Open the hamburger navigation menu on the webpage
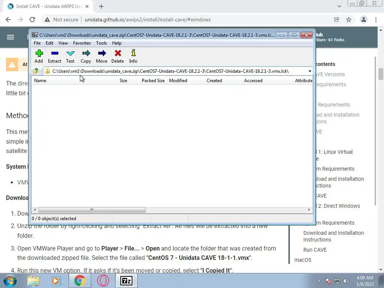This screenshot has width=384, height=288. (x=10, y=37)
